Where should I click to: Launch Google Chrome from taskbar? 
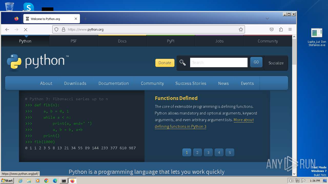[x=46, y=181]
